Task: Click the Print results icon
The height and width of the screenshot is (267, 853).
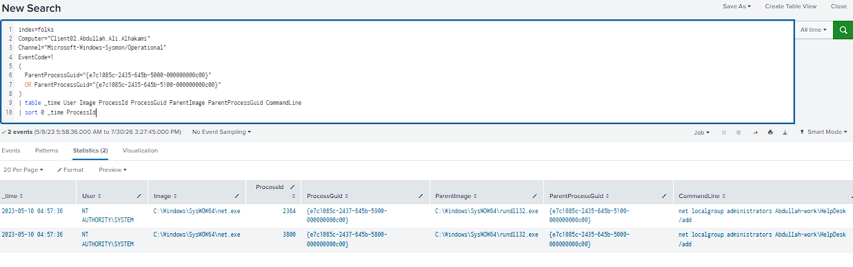Action: (x=770, y=132)
